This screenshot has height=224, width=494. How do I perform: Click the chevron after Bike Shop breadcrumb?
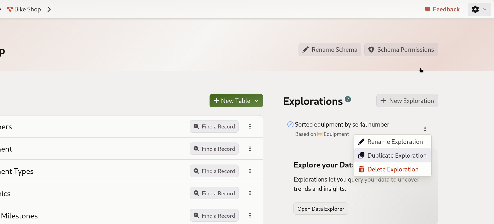49,9
